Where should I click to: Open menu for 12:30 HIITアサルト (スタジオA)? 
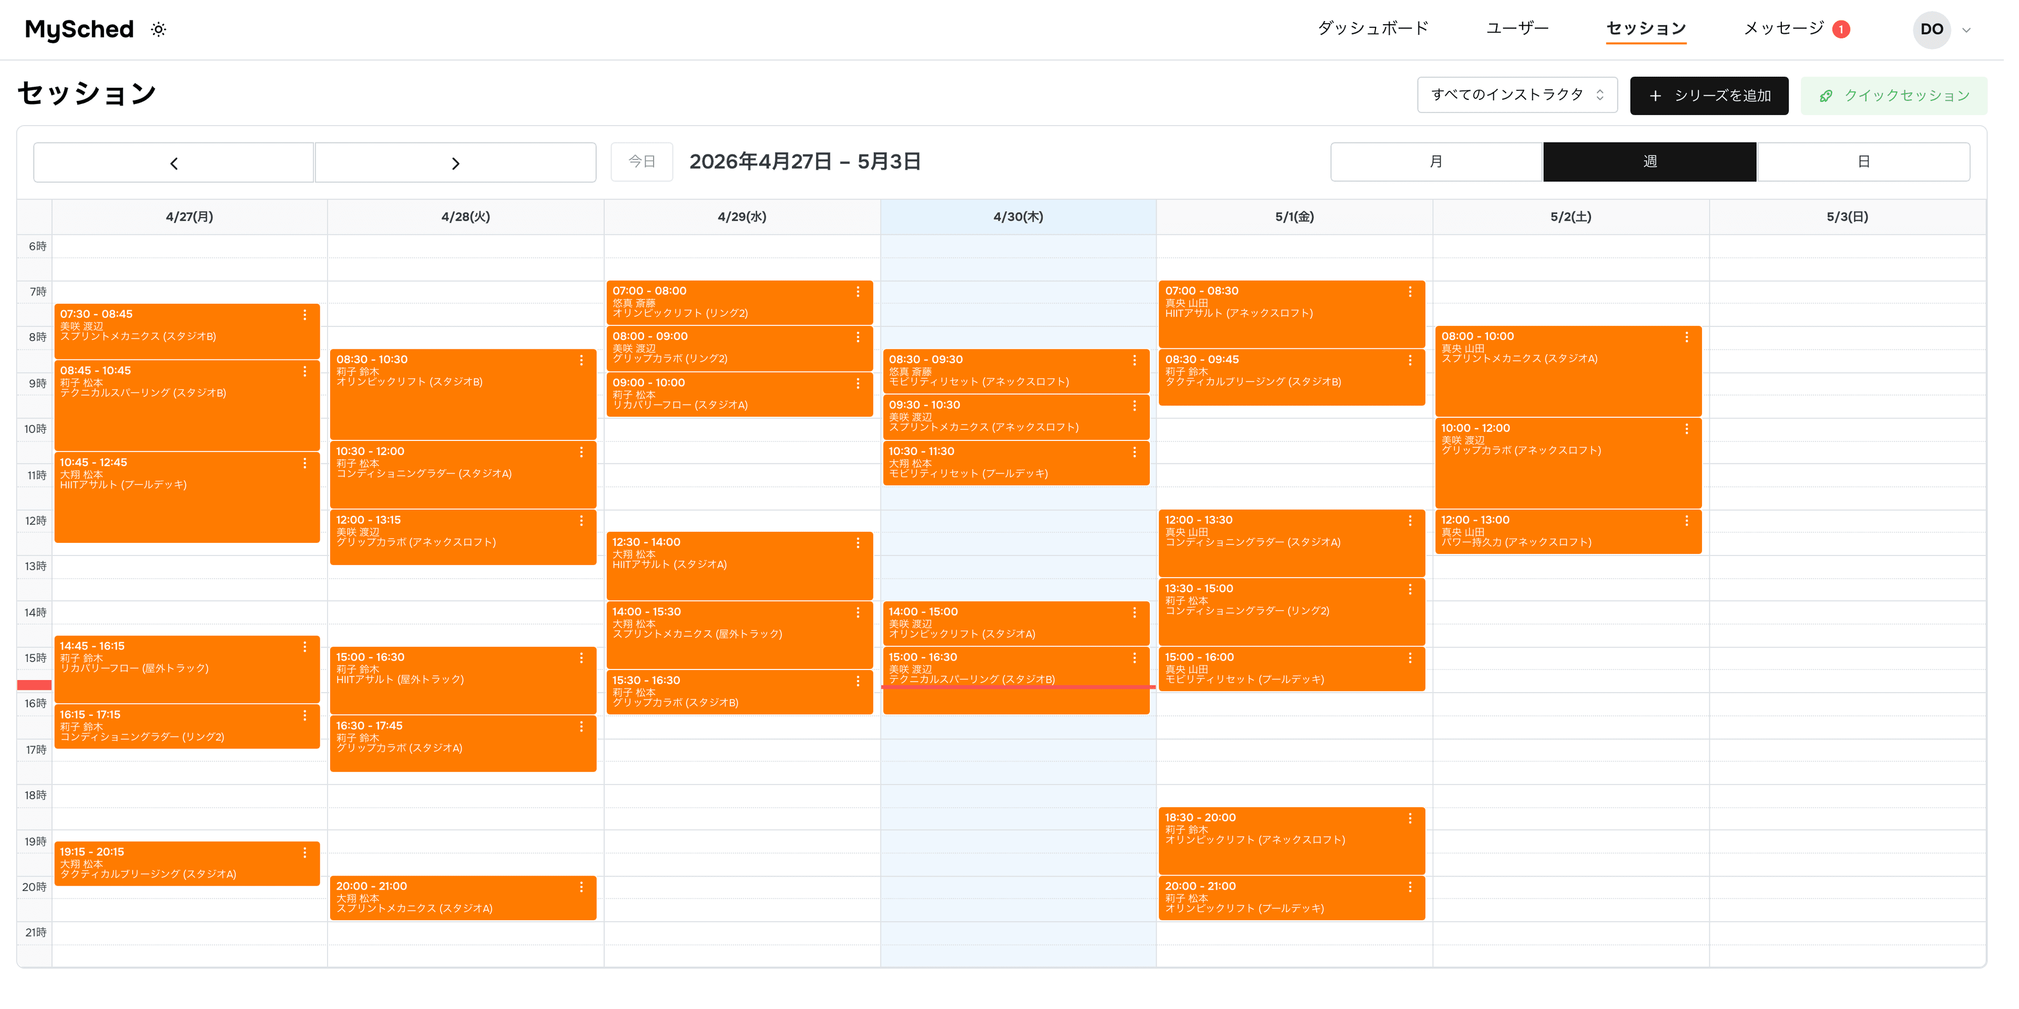pyautogui.click(x=858, y=543)
